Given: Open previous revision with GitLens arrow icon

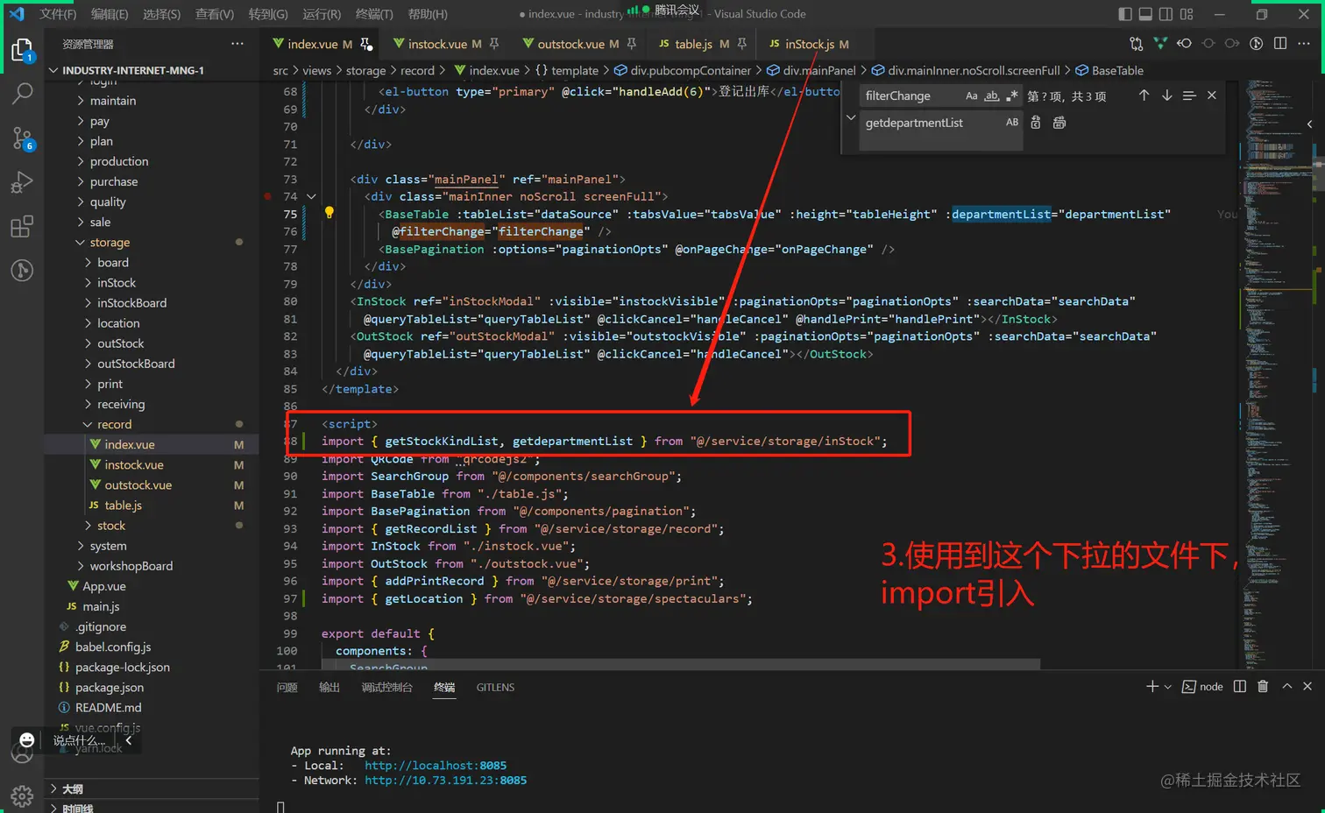Looking at the screenshot, I should 1184,44.
